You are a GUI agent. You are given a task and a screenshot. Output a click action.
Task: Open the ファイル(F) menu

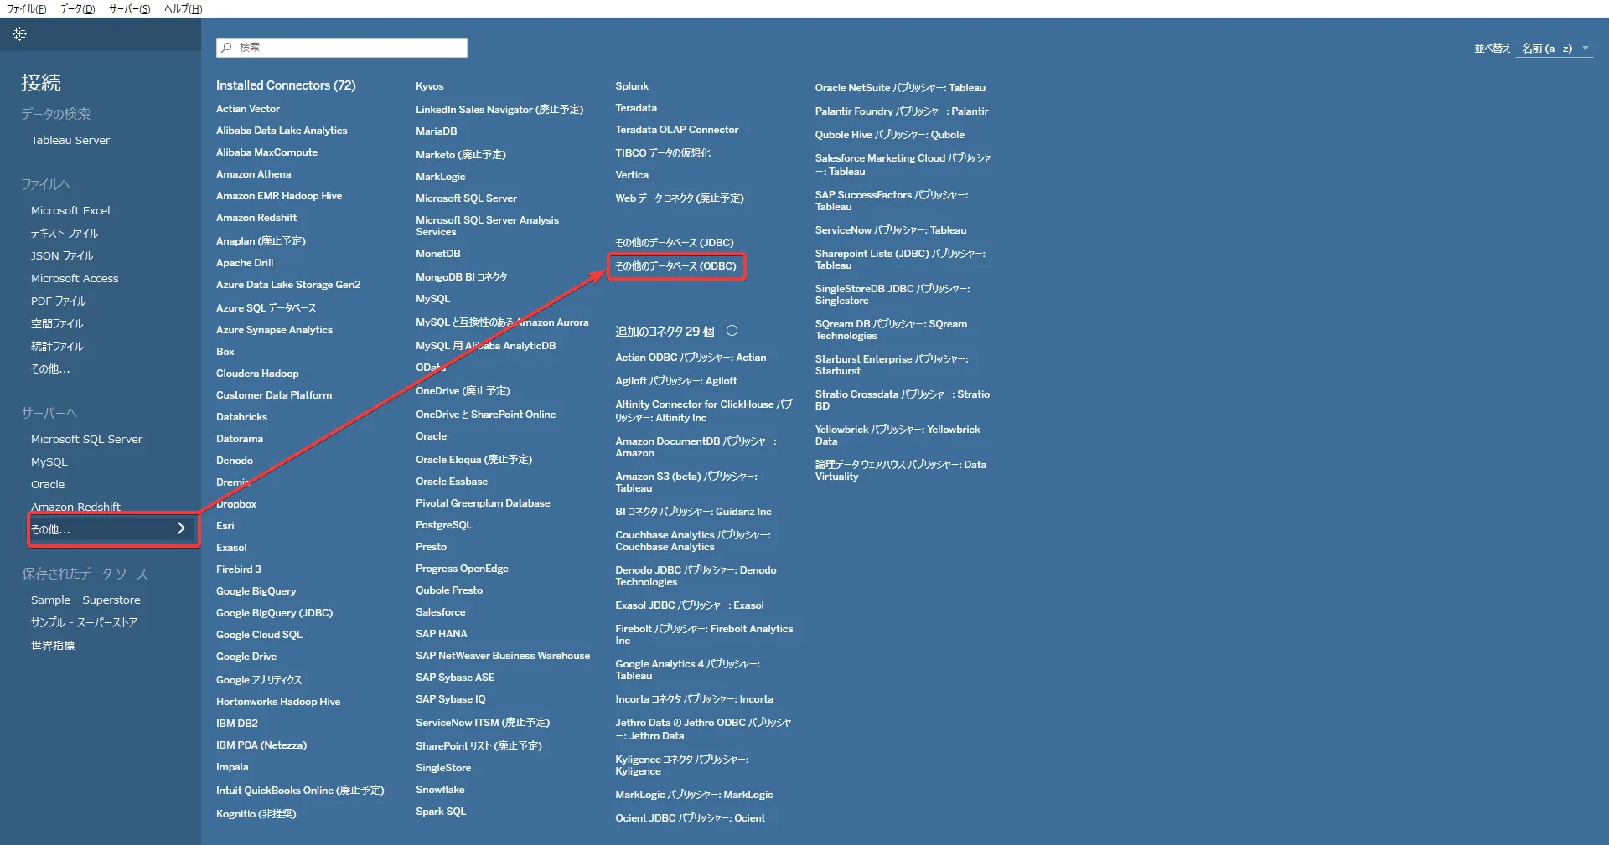[26, 8]
